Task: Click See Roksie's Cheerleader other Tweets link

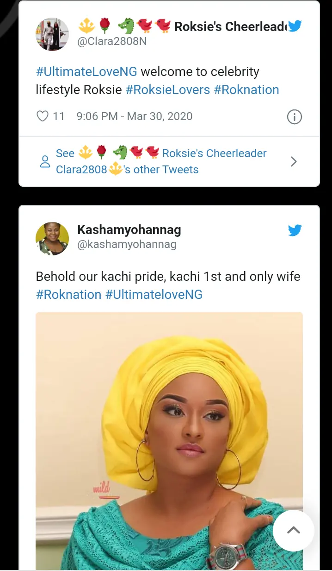Action: [161, 161]
